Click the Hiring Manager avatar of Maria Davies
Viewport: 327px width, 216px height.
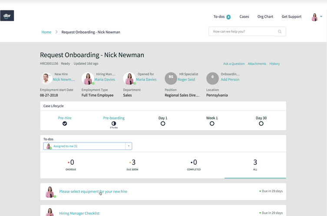point(88,79)
